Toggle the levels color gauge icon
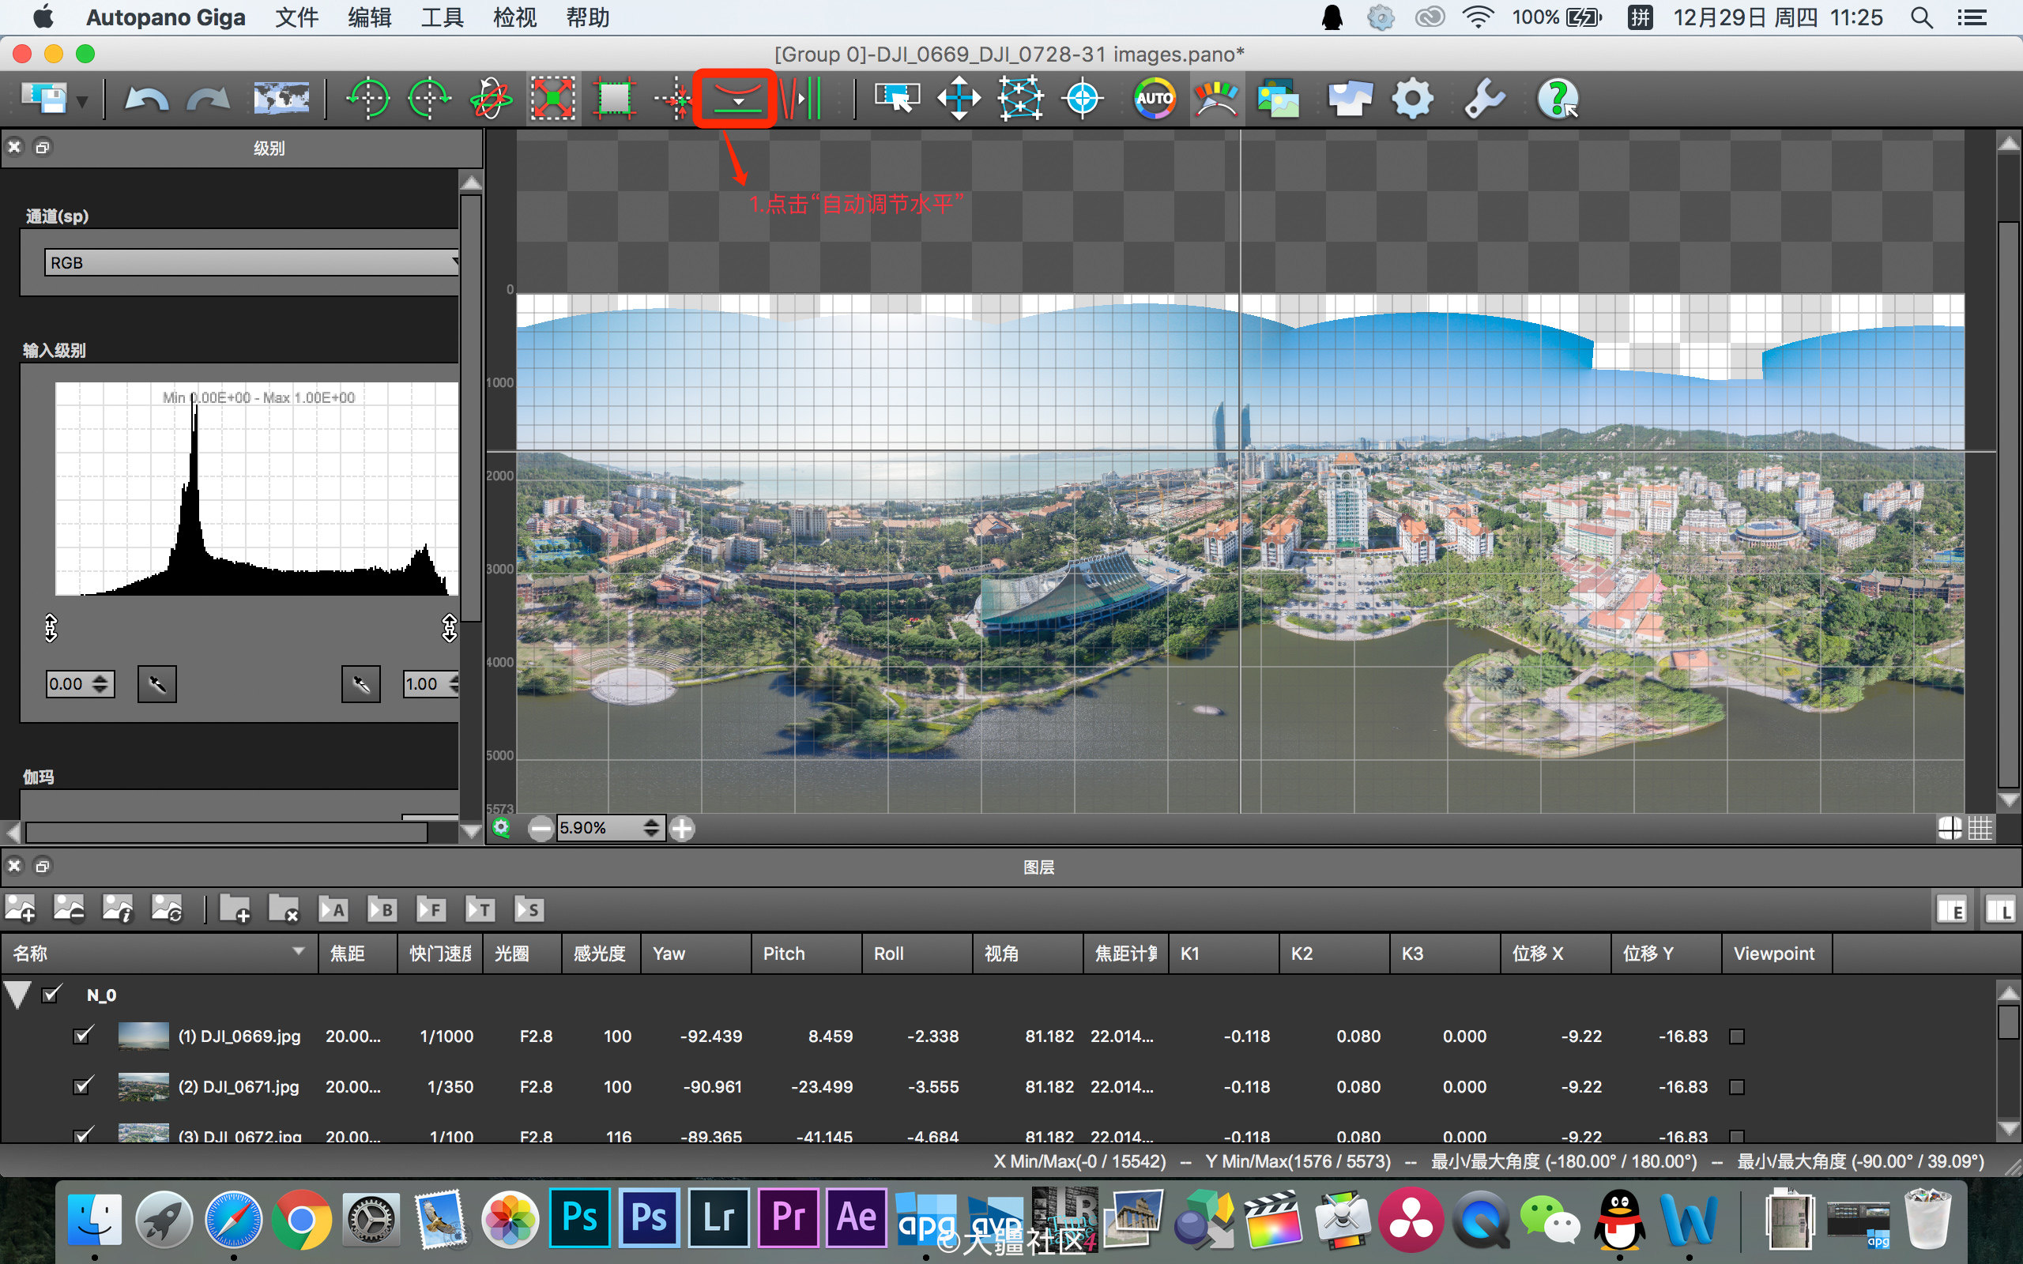 [1216, 99]
